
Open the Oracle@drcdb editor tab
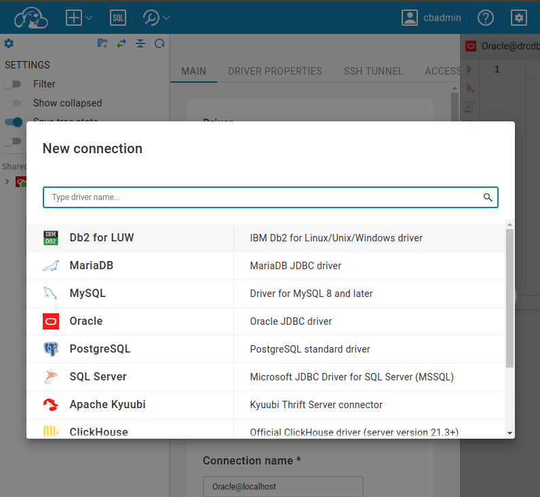503,46
